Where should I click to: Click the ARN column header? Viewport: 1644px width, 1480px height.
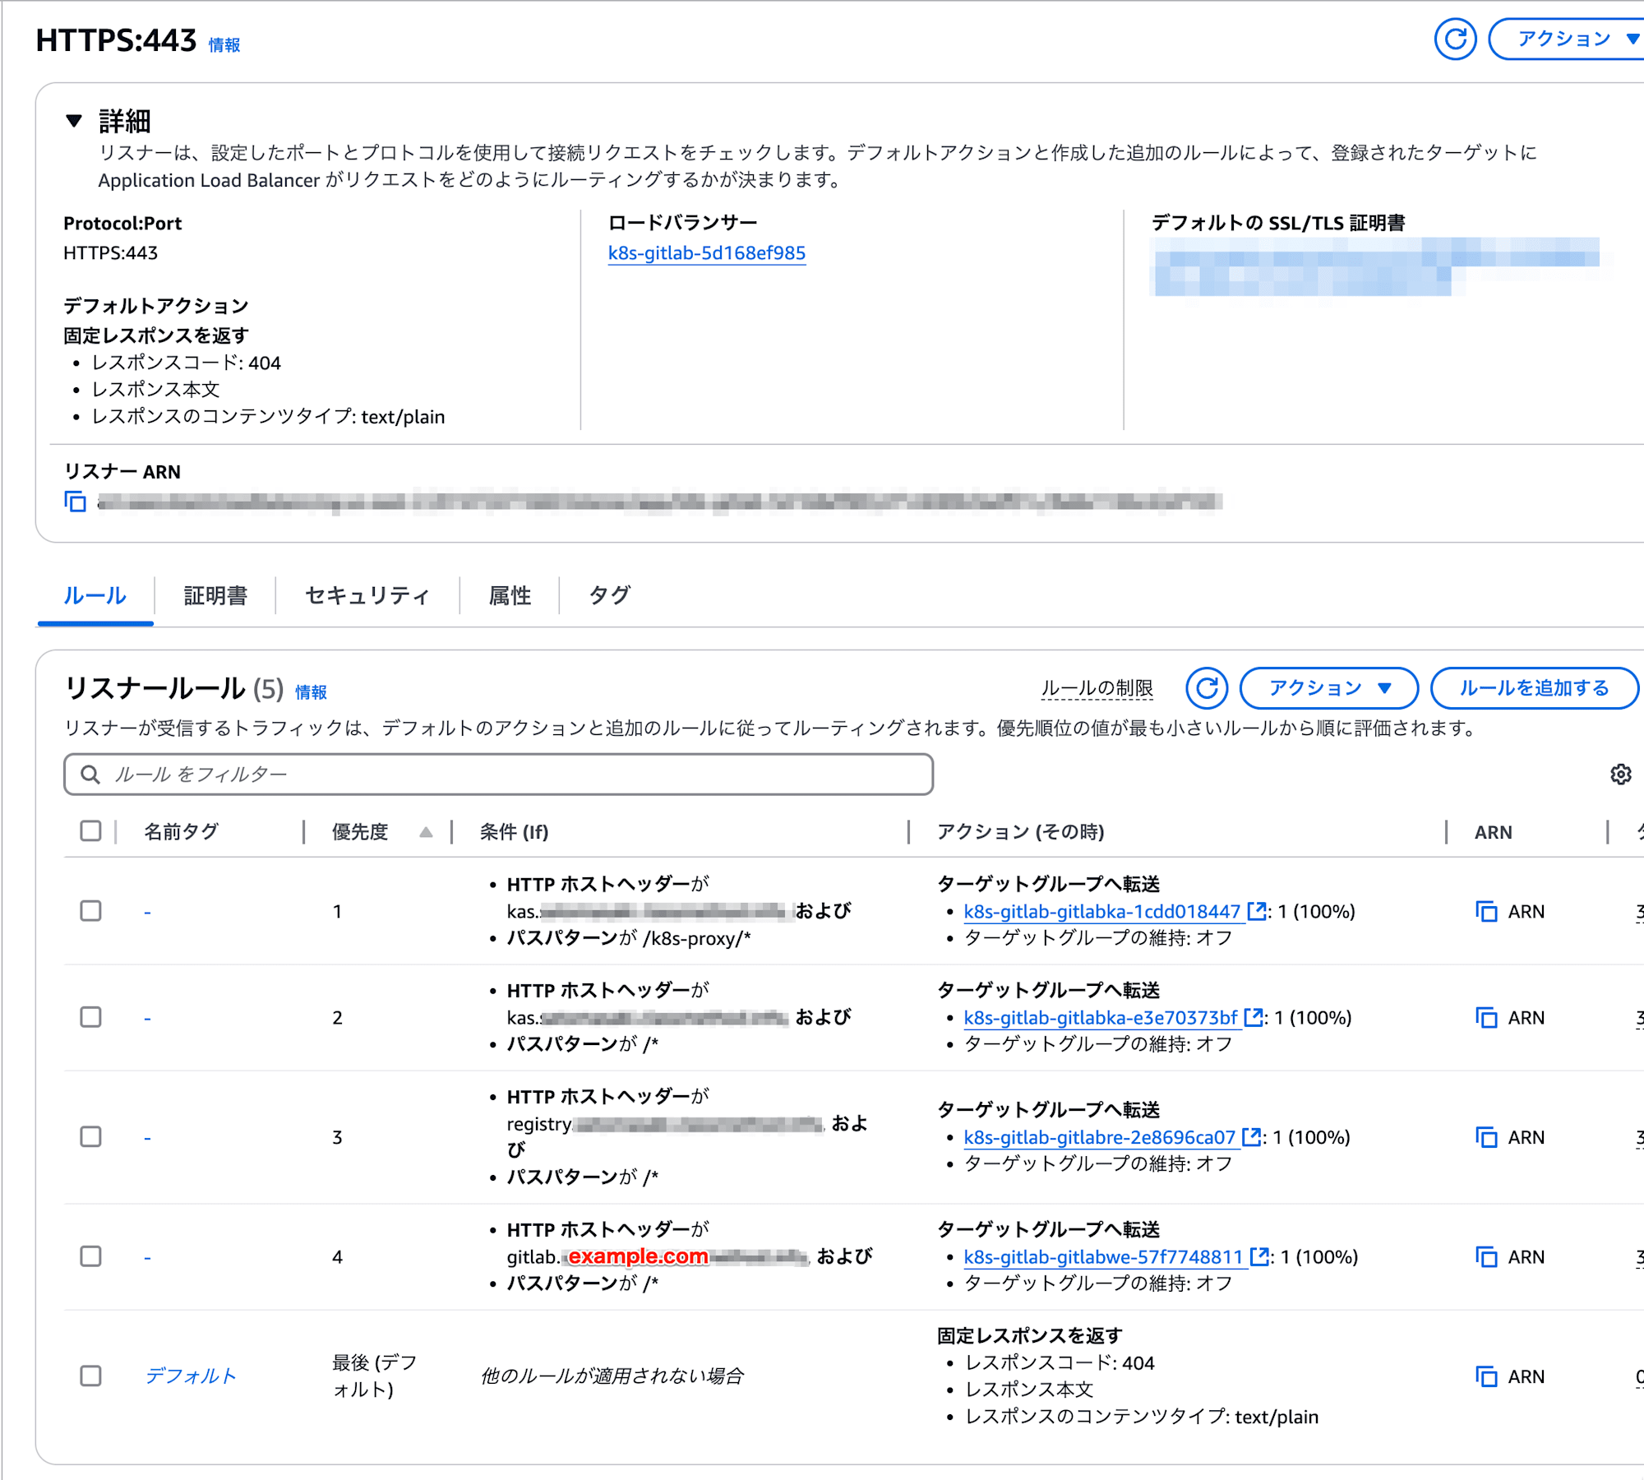(1493, 832)
